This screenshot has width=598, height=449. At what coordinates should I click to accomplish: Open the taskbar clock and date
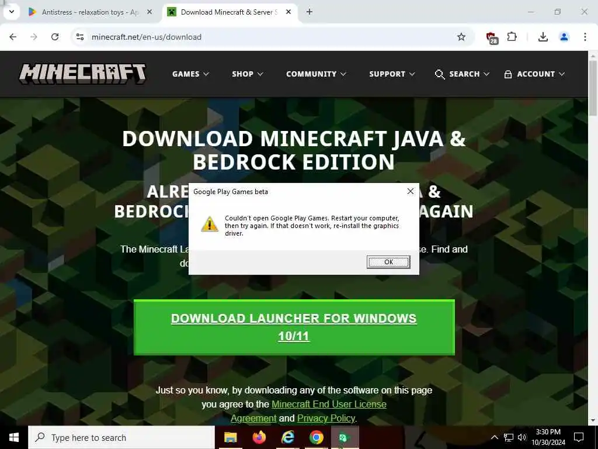click(x=548, y=437)
